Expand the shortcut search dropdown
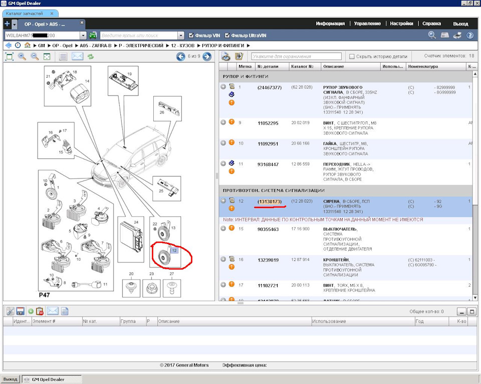 coord(181,36)
